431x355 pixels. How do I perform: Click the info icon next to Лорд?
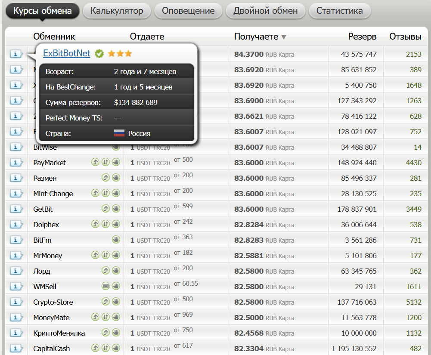tap(16, 271)
